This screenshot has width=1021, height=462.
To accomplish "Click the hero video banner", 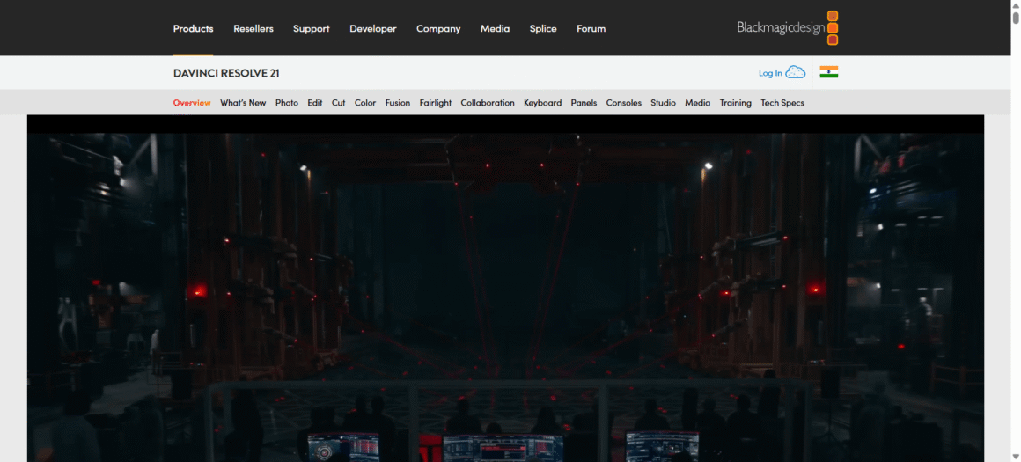I will pyautogui.click(x=505, y=289).
